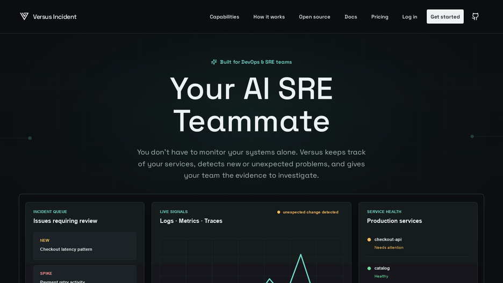Viewport: 503px width, 283px height.
Task: Click the spike peak on live signals chart
Action: pyautogui.click(x=300, y=255)
